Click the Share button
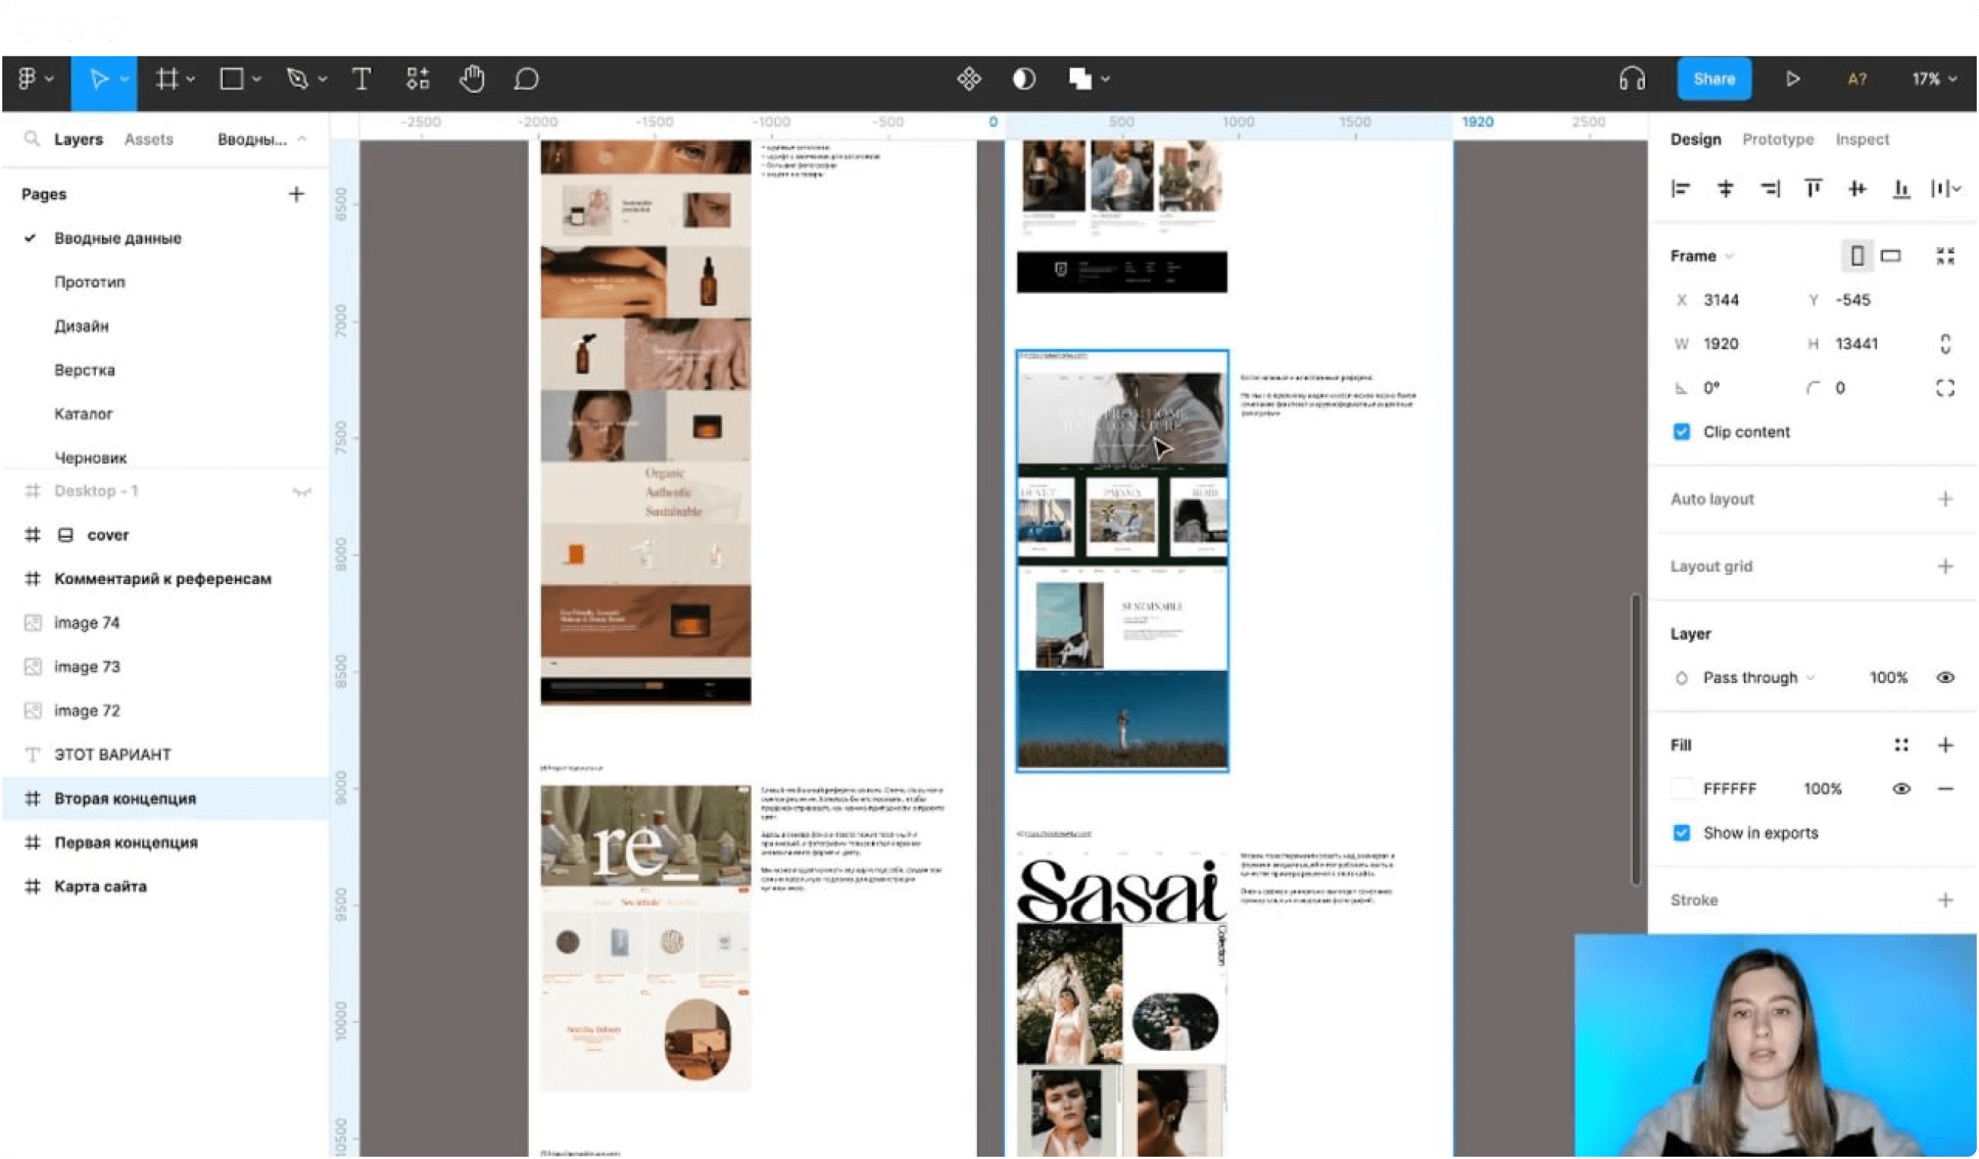 [1714, 79]
